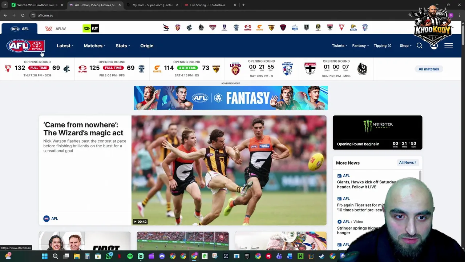
Task: Expand the Fantasy dropdown menu
Action: coord(360,46)
